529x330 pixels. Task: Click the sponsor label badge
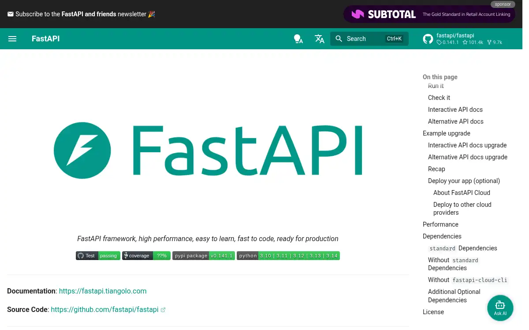503,4
